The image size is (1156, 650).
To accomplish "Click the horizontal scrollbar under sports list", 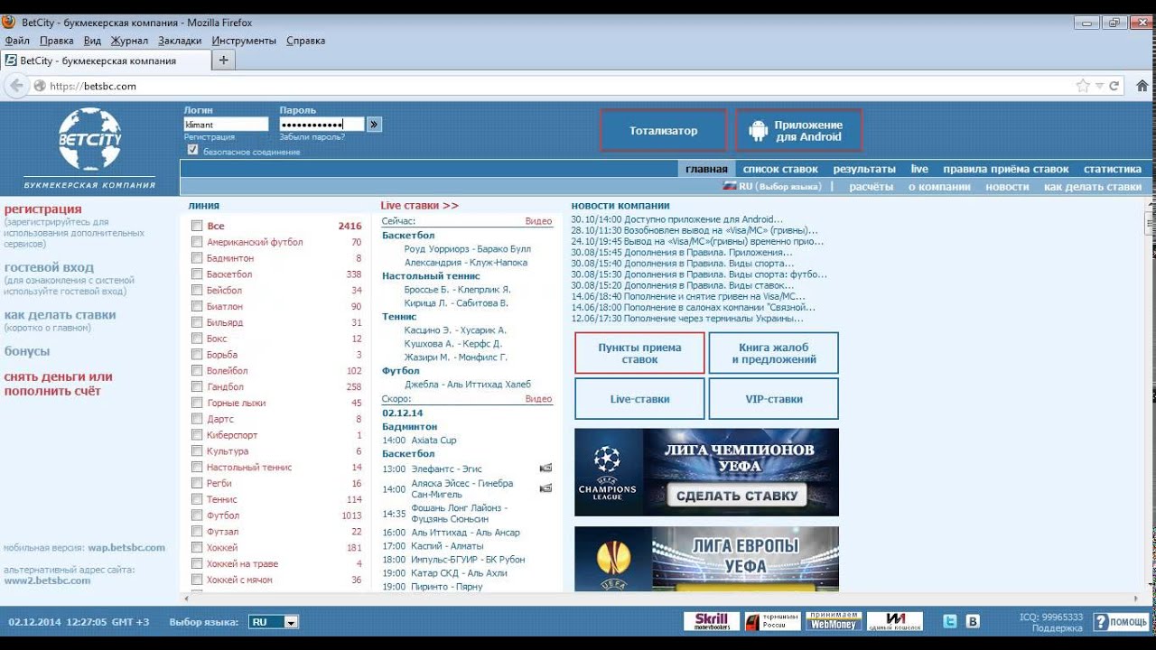I will [x=662, y=599].
